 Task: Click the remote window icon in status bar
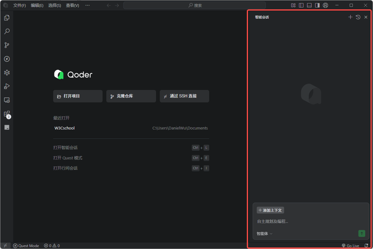5,246
